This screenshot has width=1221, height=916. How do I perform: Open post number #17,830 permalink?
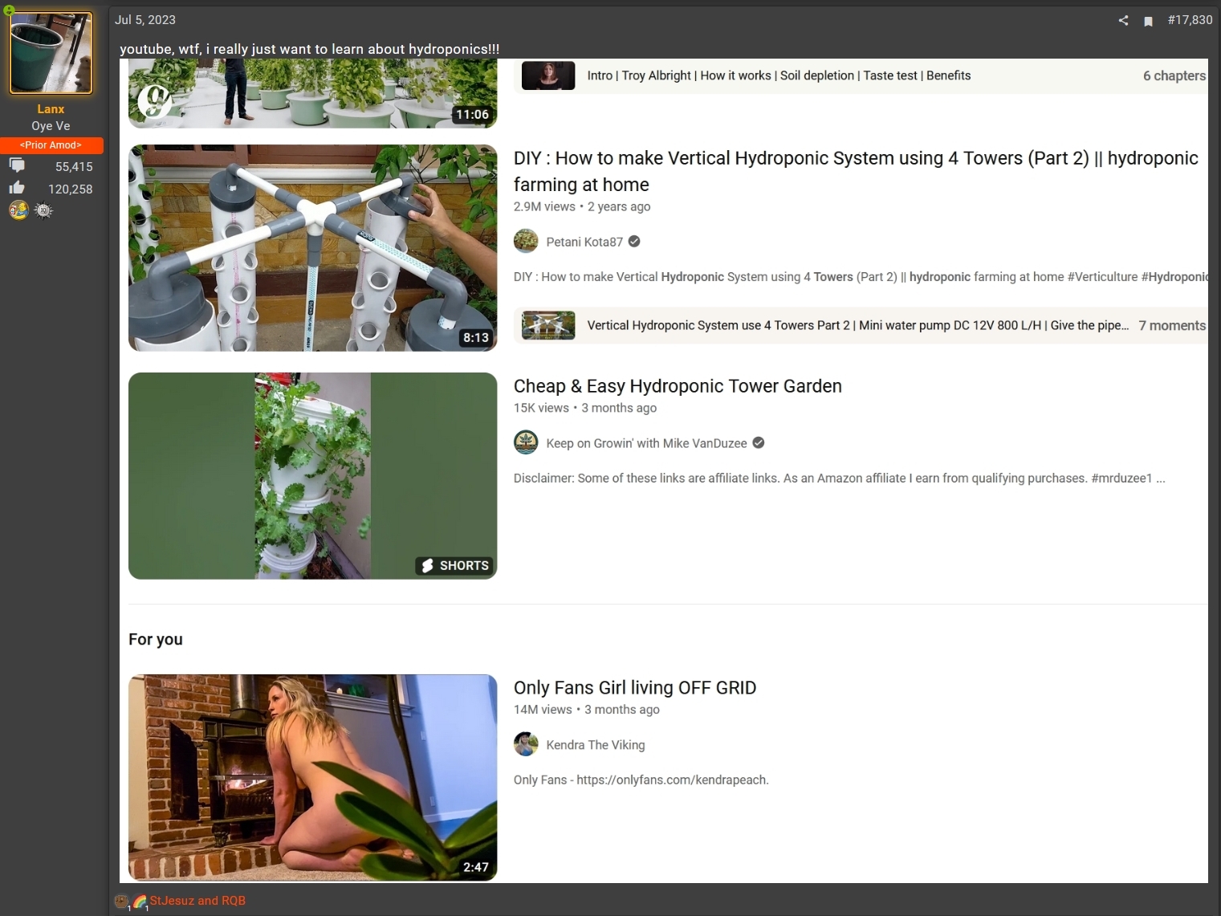(x=1190, y=20)
